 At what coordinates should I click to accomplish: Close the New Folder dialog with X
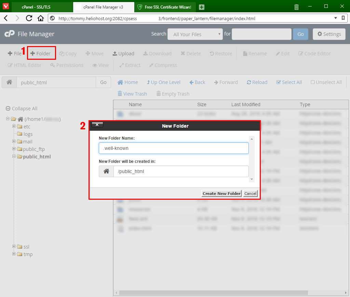coord(97,125)
